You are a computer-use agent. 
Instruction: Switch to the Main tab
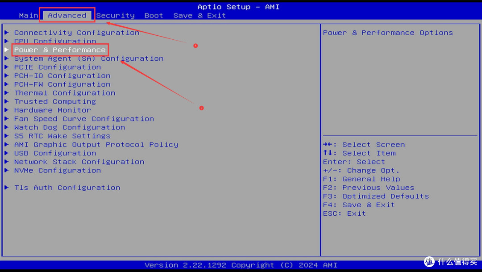coord(28,15)
